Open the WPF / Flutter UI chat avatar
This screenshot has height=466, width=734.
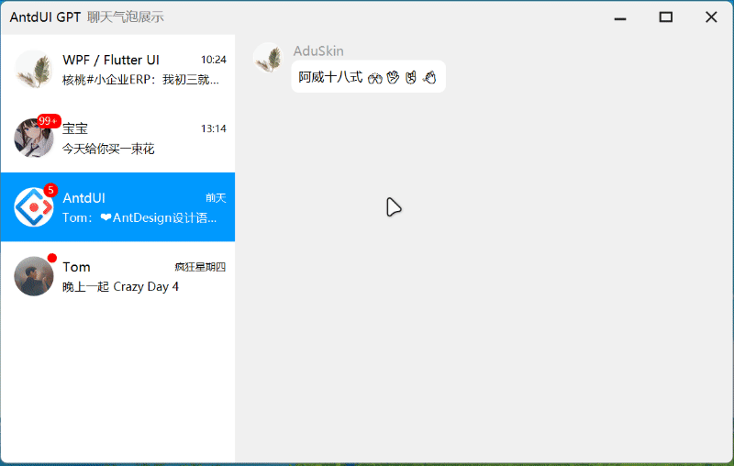click(34, 69)
